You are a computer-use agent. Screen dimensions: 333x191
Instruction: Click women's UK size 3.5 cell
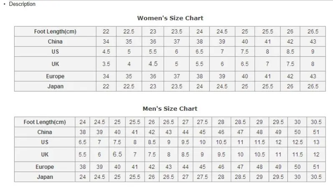[x=106, y=64]
